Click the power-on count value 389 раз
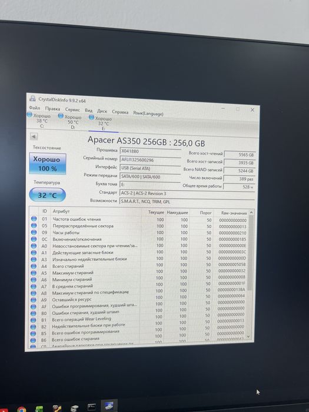The height and width of the screenshot is (412, 309). (239, 179)
